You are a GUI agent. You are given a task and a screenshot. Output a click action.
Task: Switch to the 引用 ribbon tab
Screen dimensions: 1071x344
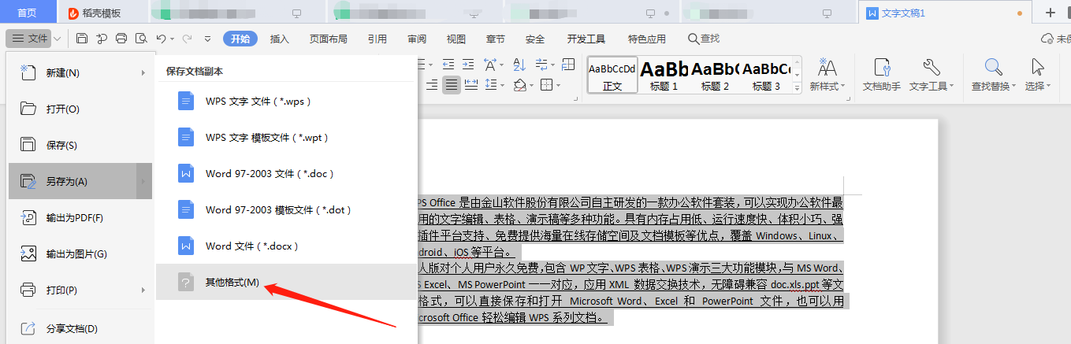pyautogui.click(x=377, y=39)
